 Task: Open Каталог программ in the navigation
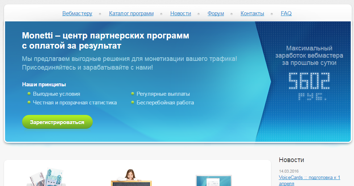tap(131, 13)
